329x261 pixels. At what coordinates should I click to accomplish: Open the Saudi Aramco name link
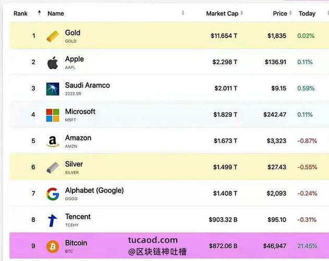click(x=88, y=85)
